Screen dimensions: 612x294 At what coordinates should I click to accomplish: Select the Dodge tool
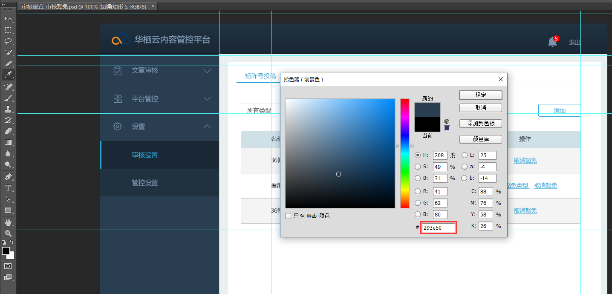8,164
